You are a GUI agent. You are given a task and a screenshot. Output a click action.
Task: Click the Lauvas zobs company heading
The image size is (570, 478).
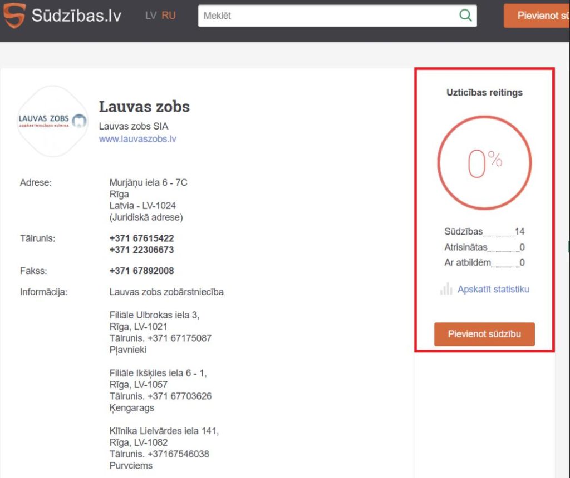pyautogui.click(x=144, y=107)
